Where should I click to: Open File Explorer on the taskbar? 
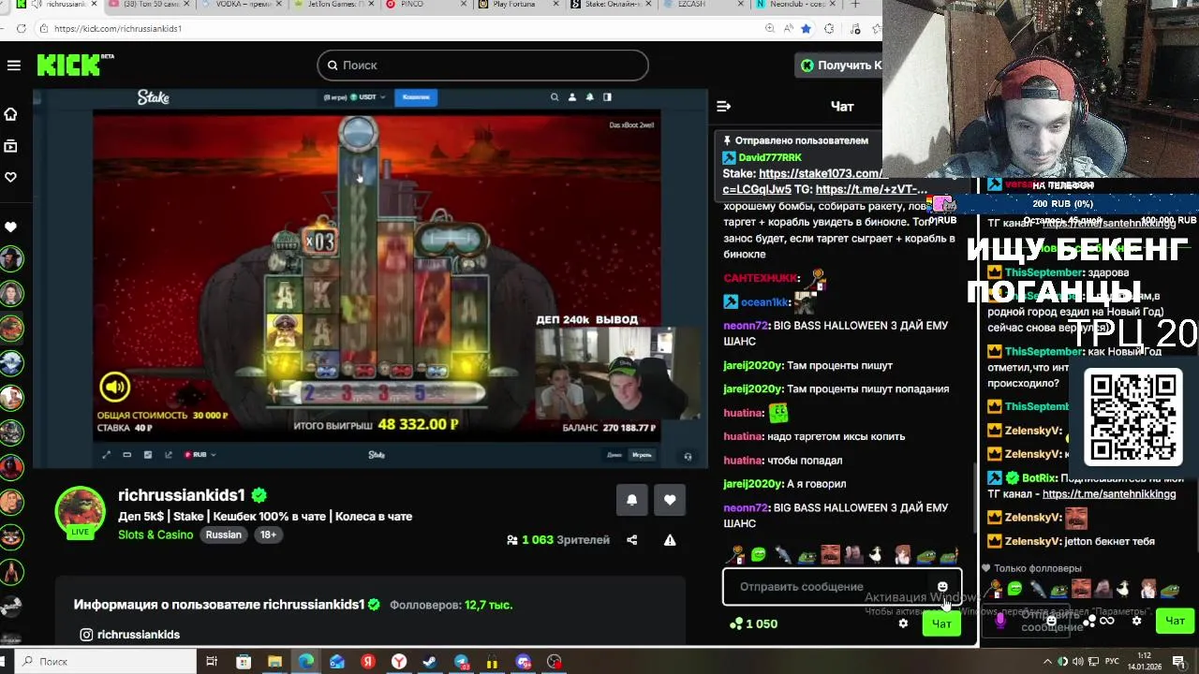coord(274,662)
